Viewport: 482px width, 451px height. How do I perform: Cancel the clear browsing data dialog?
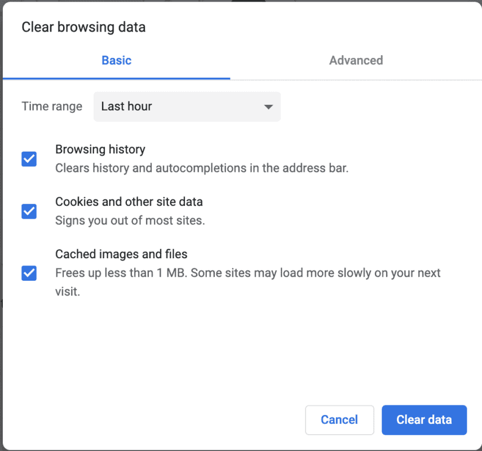click(x=339, y=420)
